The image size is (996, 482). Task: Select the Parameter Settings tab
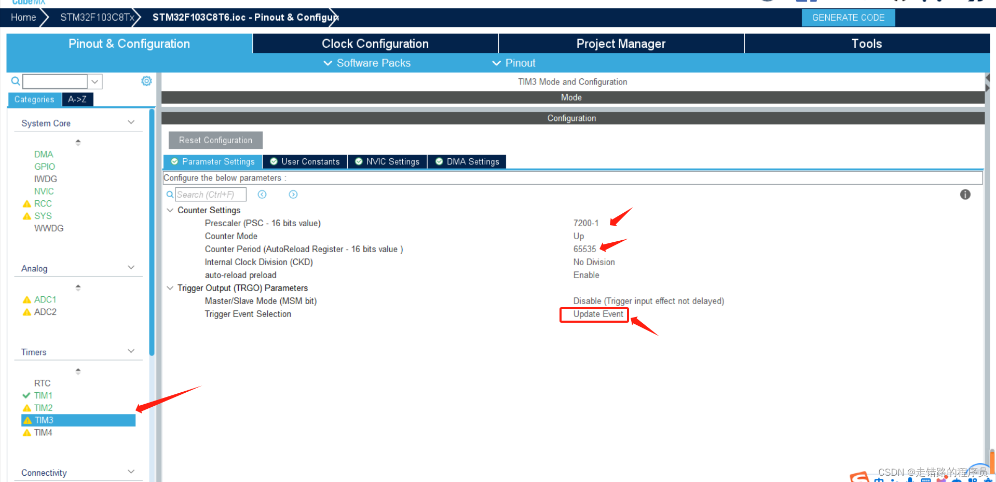[213, 161]
